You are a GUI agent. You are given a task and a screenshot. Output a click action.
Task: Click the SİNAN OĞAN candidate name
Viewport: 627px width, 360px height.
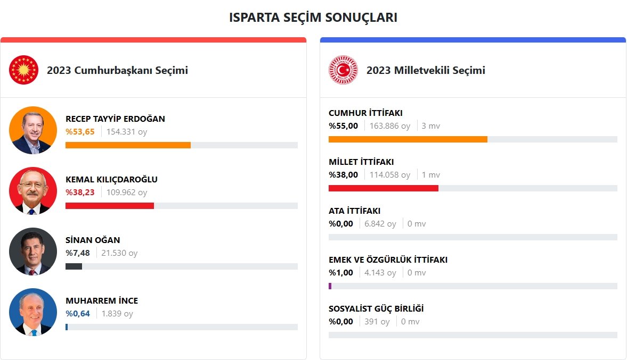point(93,240)
